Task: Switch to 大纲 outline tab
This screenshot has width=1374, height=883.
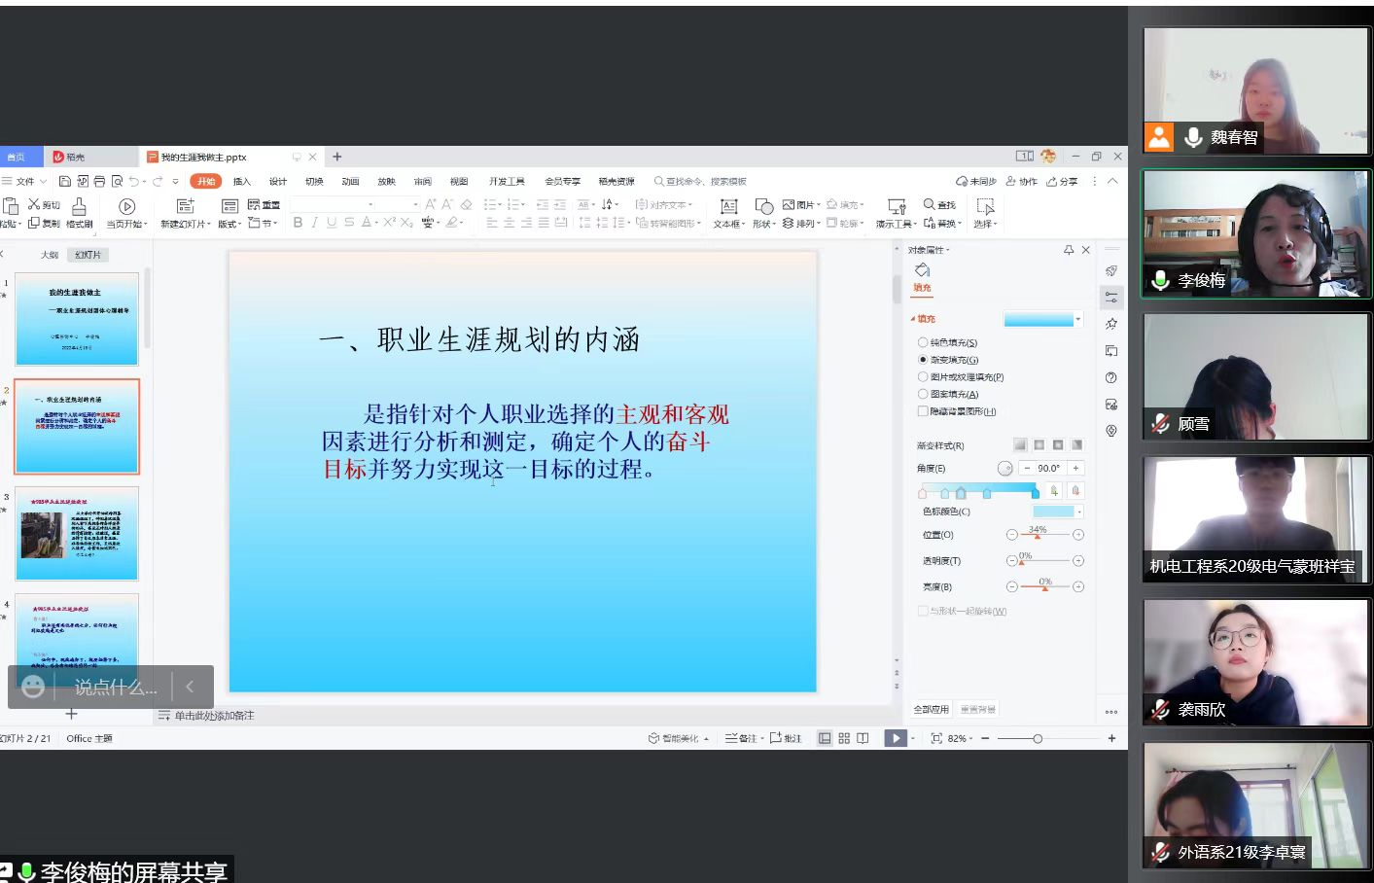Action: (x=50, y=255)
